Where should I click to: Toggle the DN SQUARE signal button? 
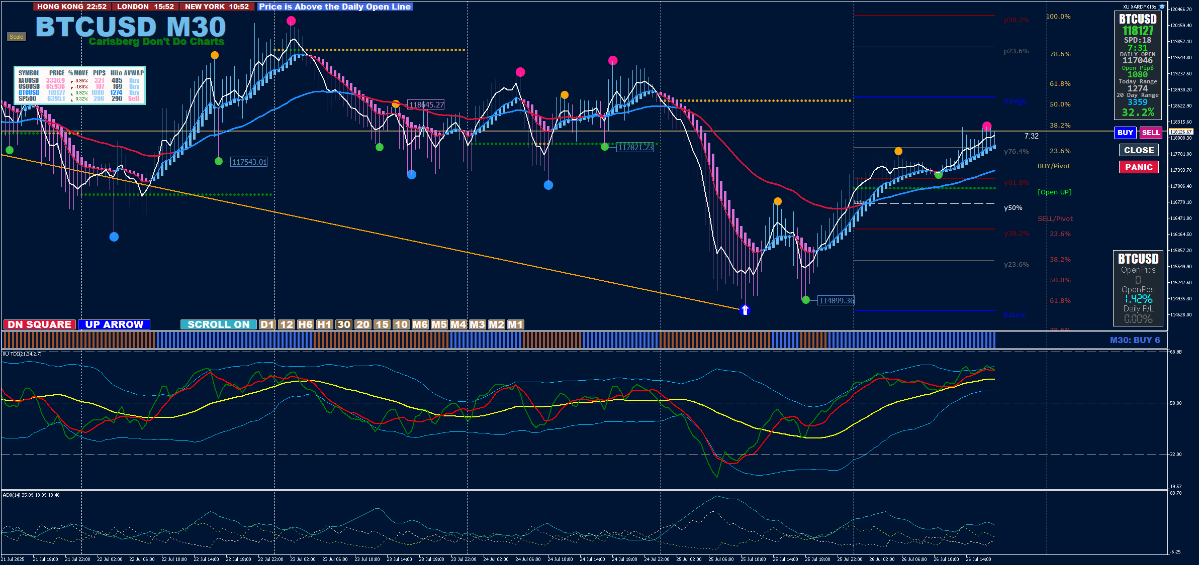coord(39,324)
